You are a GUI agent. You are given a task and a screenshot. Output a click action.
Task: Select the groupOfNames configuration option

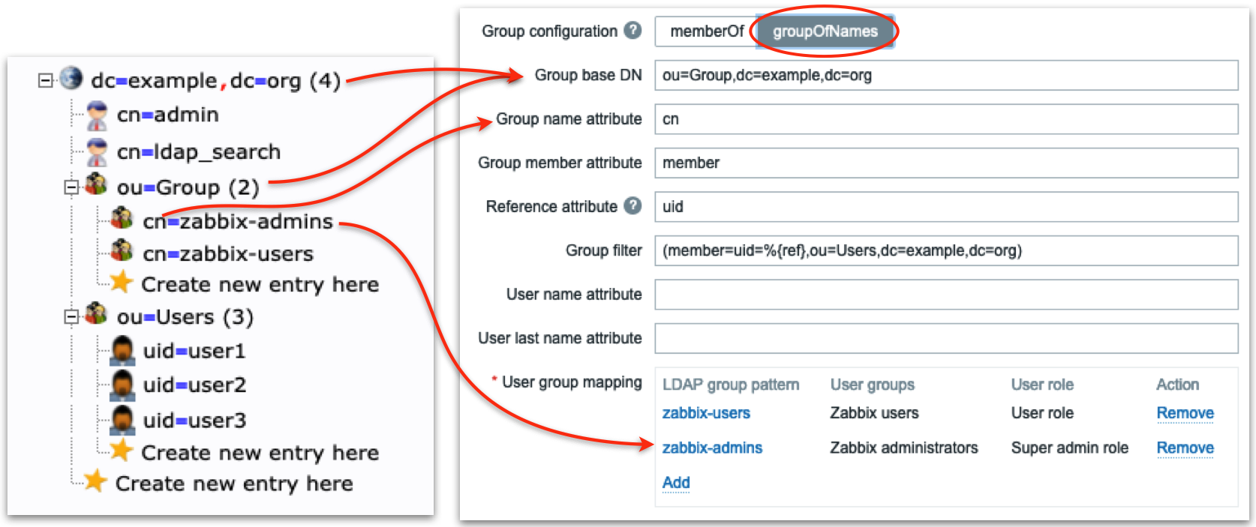point(825,31)
